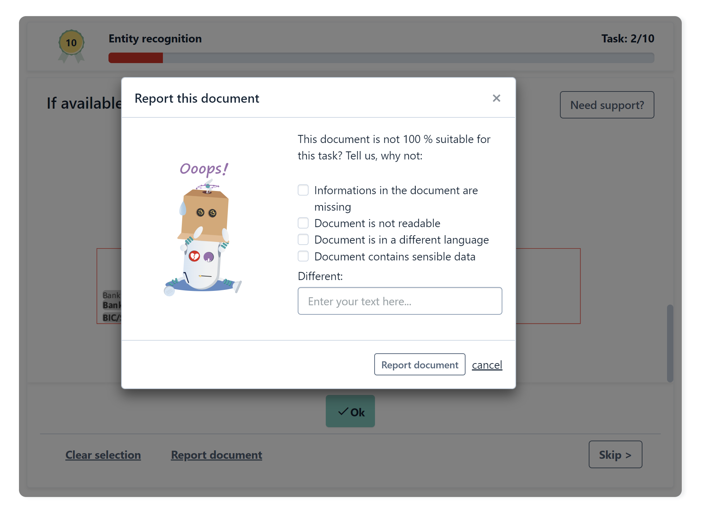Click the 'Task: 2/10' counter
The height and width of the screenshot is (511, 706).
pos(629,39)
